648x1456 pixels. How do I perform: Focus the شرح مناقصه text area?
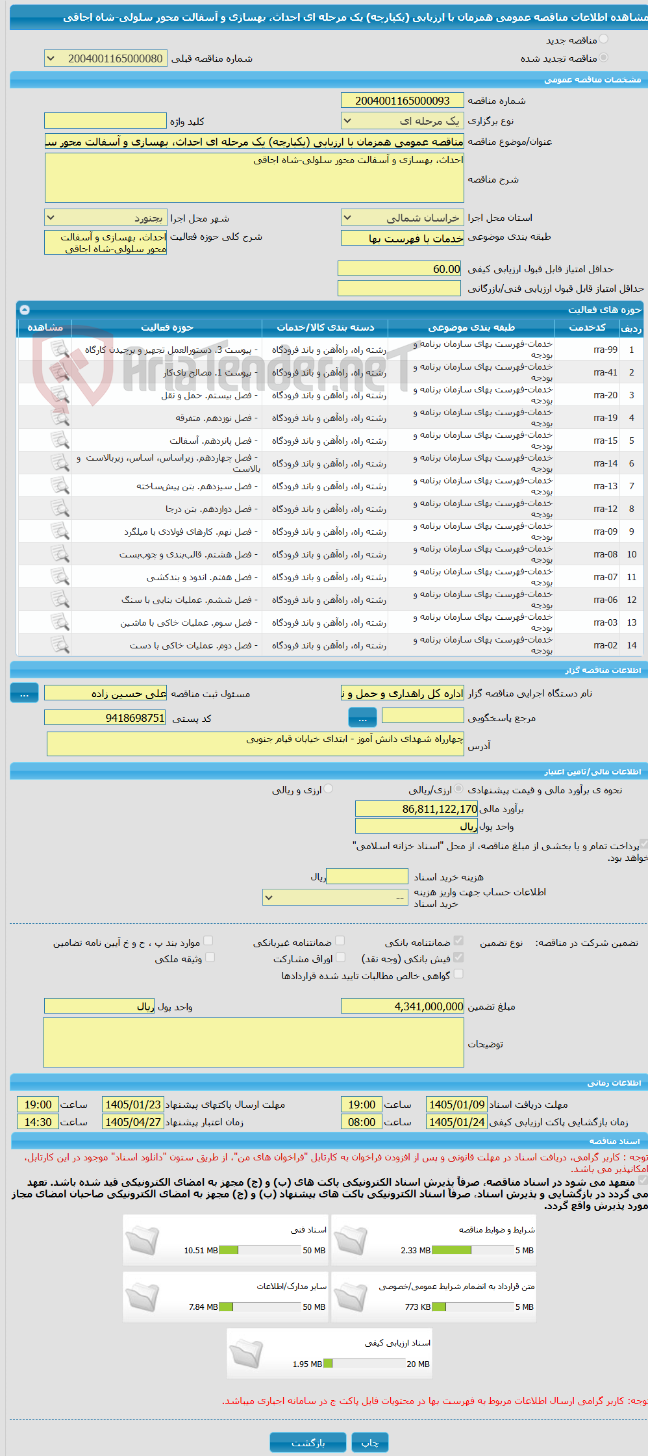click(x=255, y=178)
